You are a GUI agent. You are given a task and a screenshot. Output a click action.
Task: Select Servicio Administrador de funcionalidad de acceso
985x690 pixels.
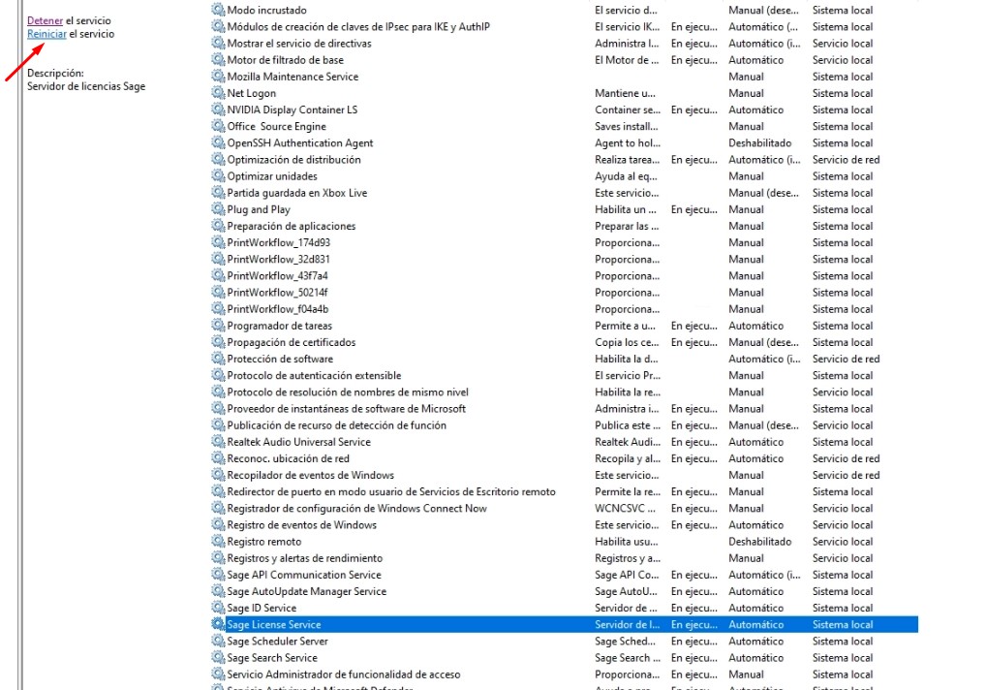click(344, 674)
